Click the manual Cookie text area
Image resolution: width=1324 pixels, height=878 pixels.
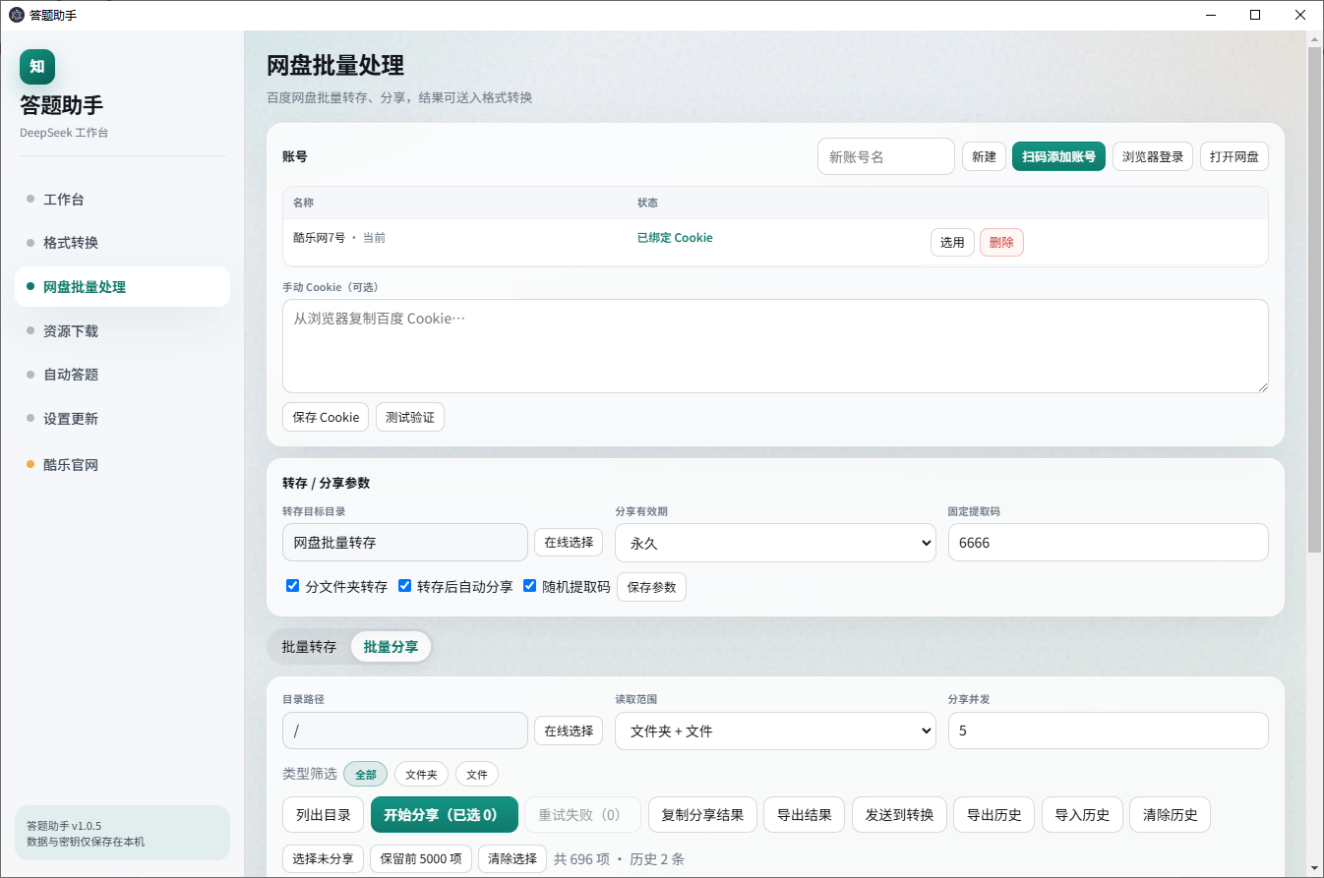[x=775, y=346]
